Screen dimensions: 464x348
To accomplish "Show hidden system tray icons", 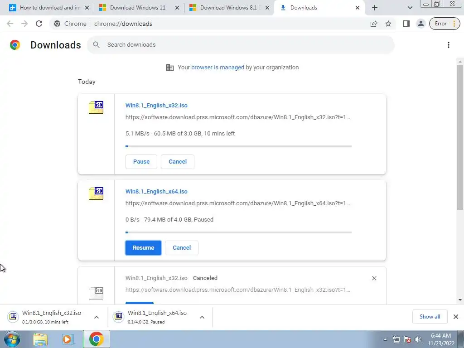I will [x=385, y=339].
